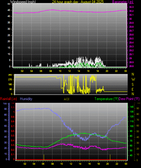Click the 'AQI' legend label

(x=67, y=99)
